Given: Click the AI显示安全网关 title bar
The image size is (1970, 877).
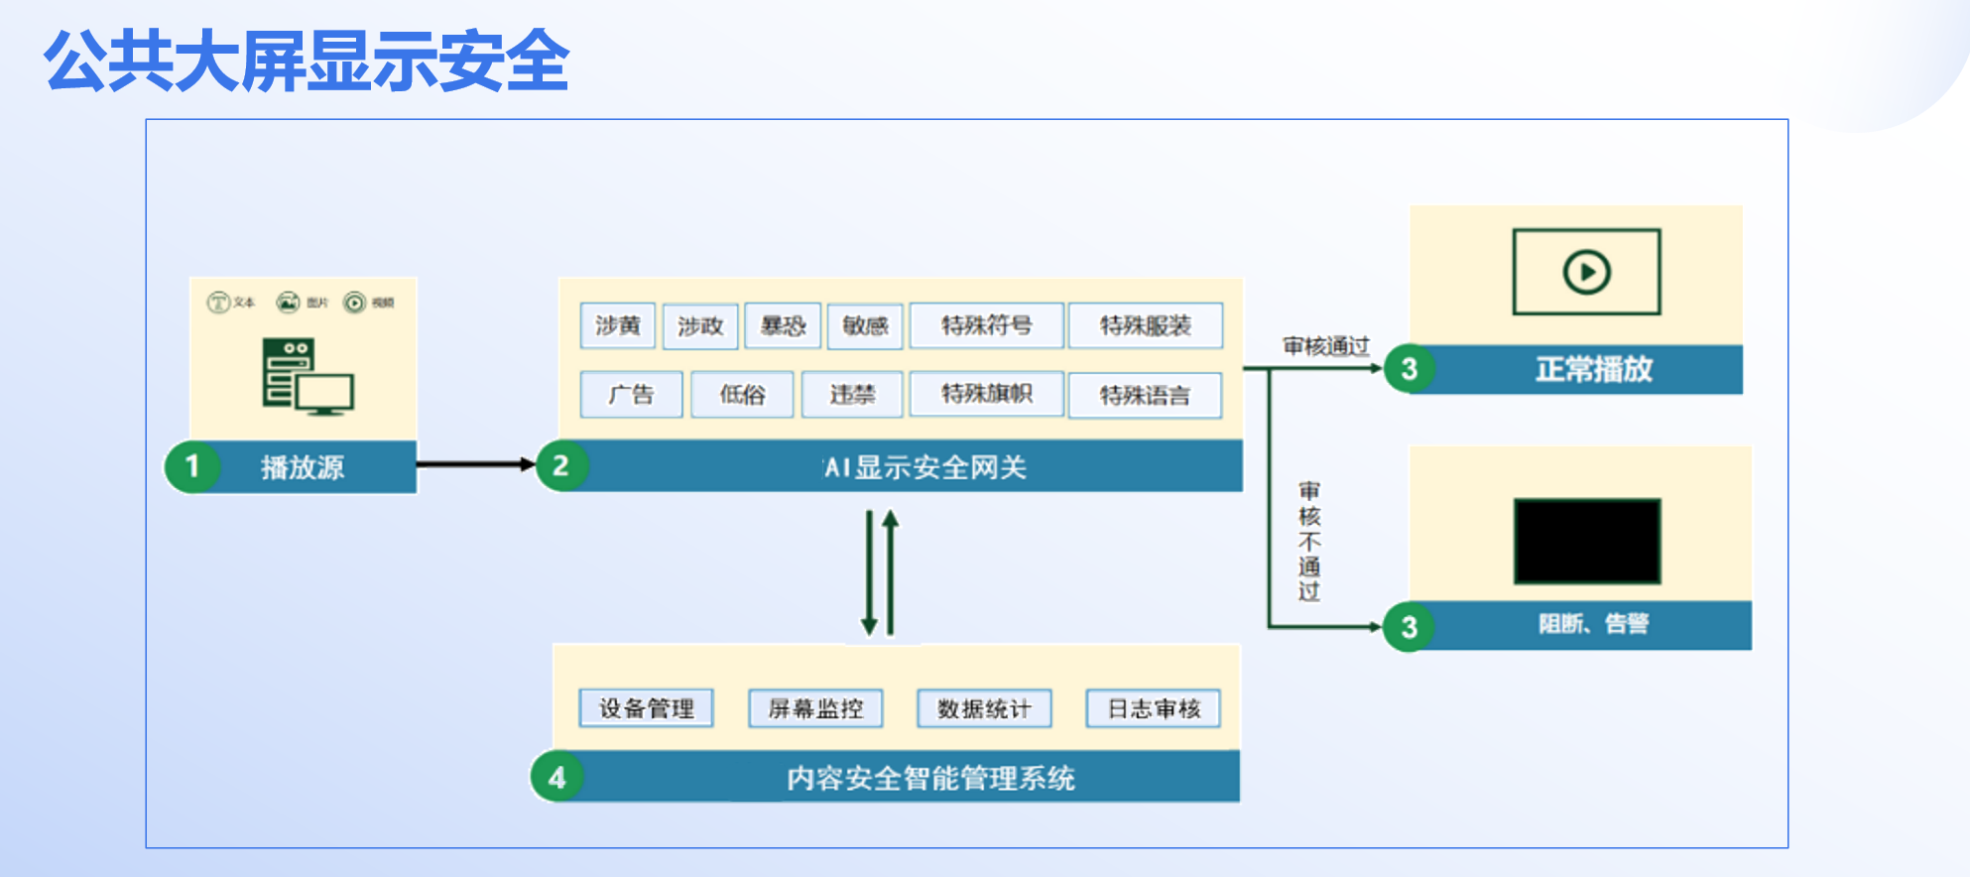Looking at the screenshot, I should click(x=924, y=467).
